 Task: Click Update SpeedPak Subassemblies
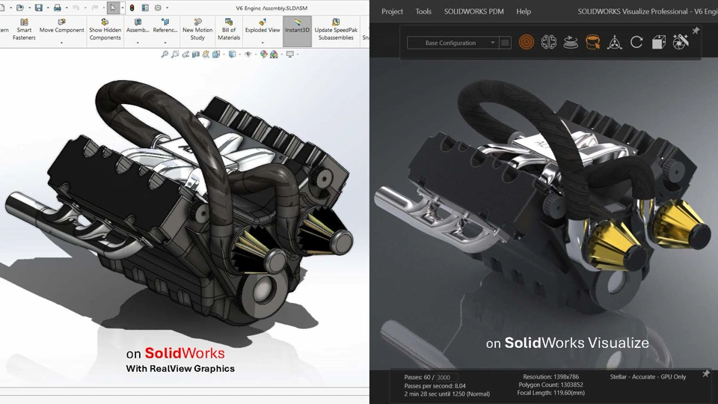(336, 30)
